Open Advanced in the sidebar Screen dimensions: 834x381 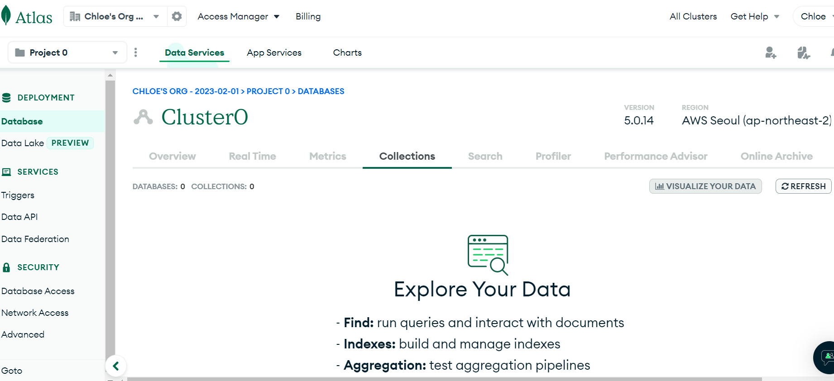(23, 334)
